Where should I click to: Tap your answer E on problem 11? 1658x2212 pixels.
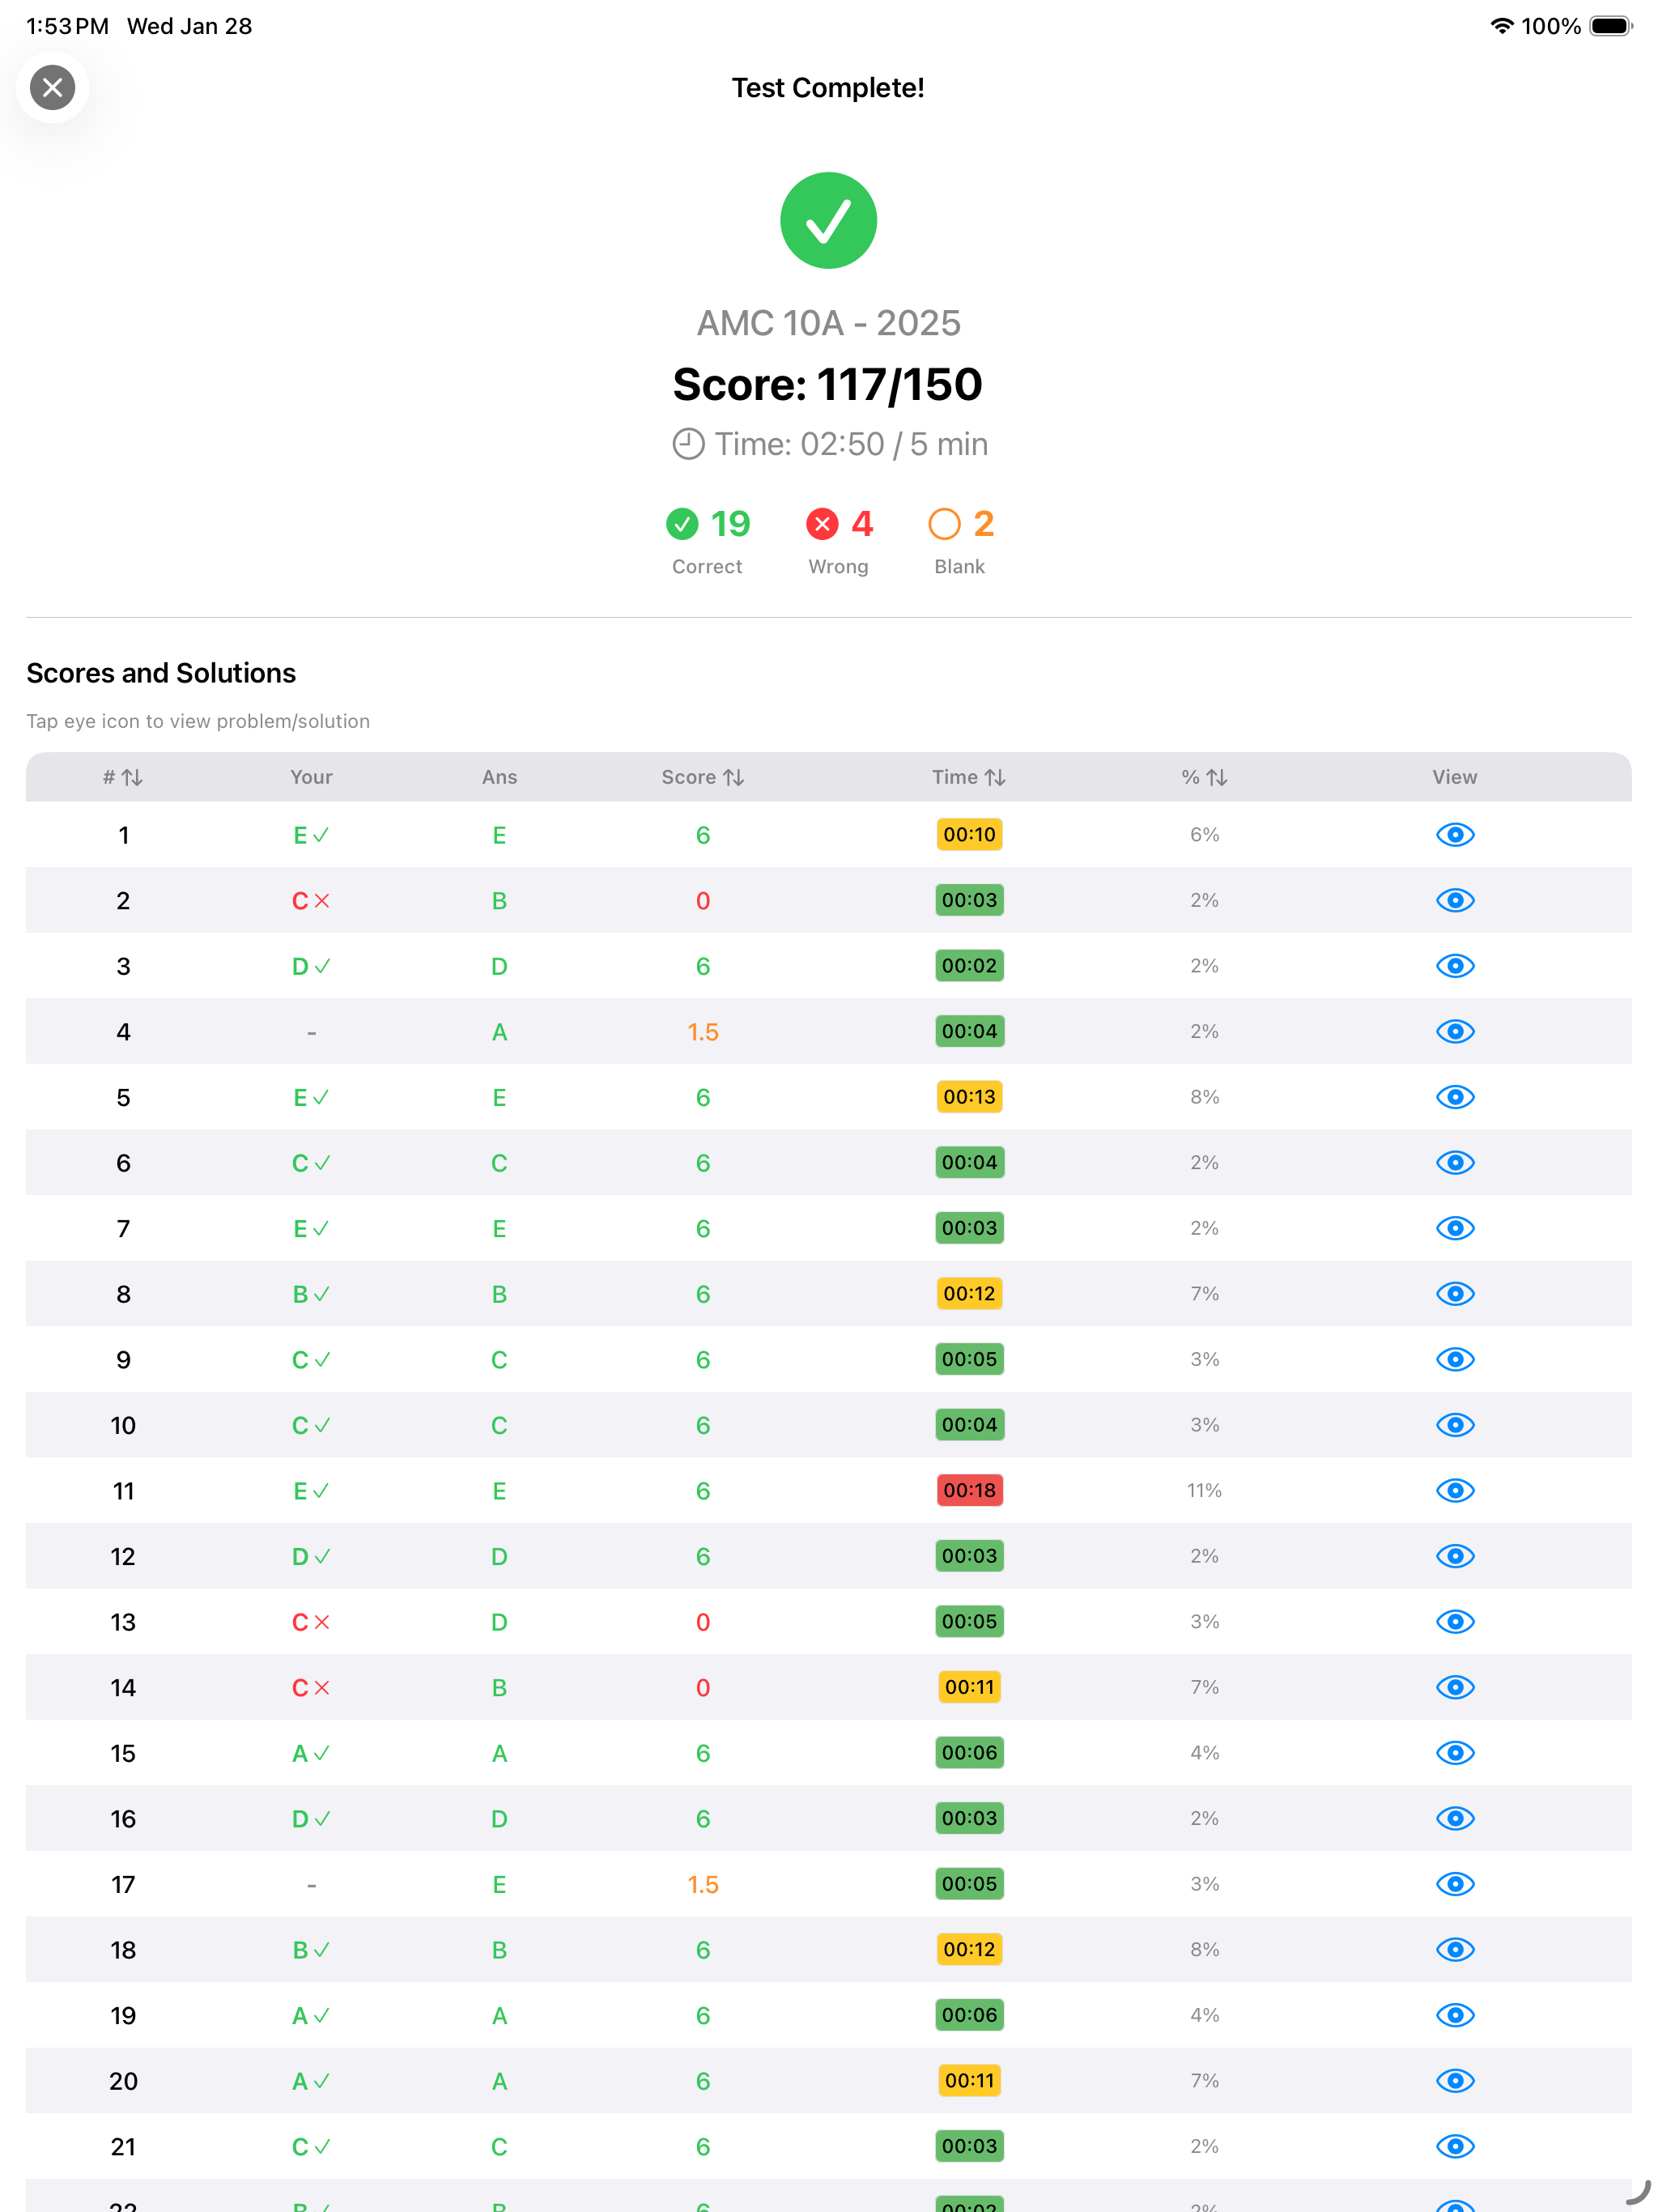click(x=311, y=1491)
